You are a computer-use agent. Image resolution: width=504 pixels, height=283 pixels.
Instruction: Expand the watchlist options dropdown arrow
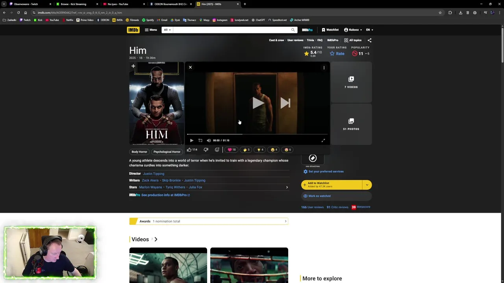[367, 185]
